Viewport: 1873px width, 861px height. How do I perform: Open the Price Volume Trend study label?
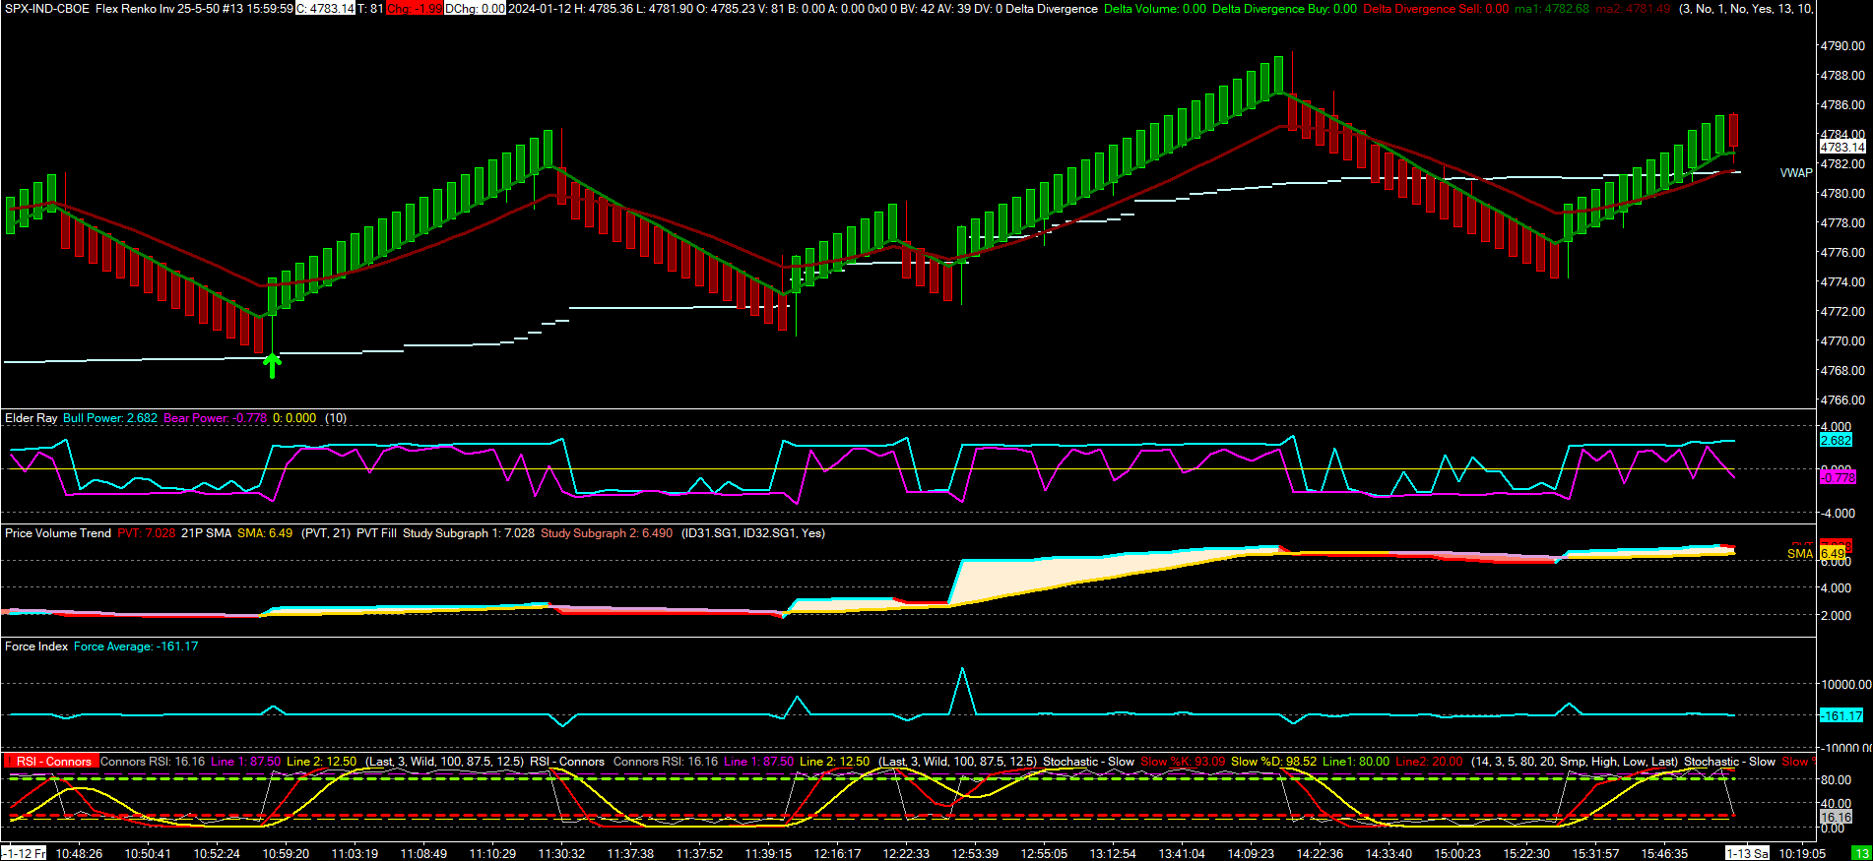(x=58, y=533)
